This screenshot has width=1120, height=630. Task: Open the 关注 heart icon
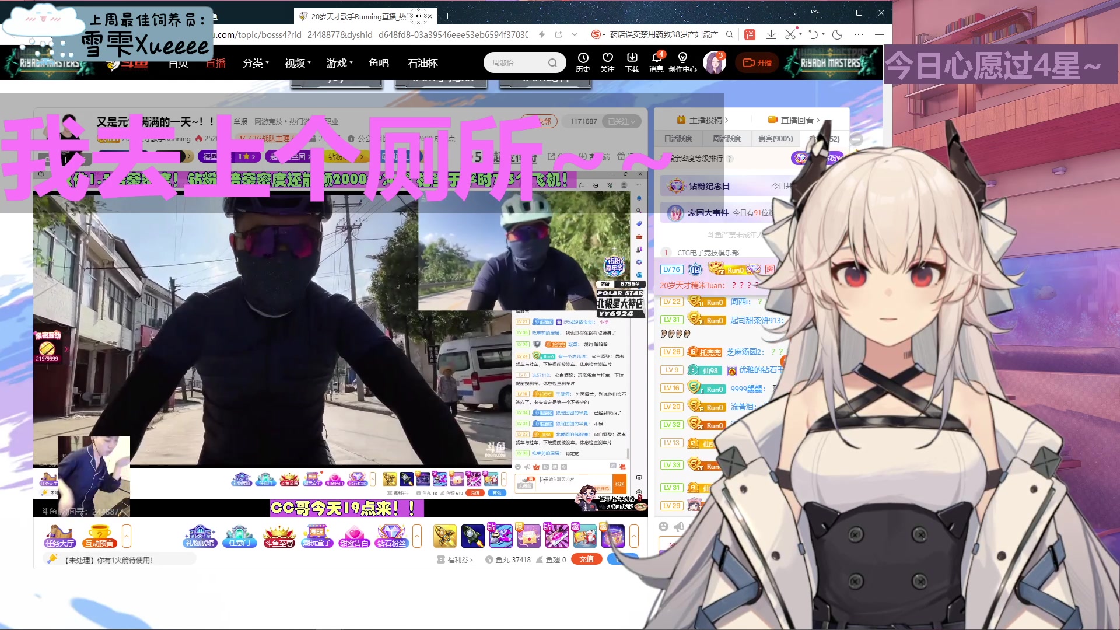coord(607,62)
